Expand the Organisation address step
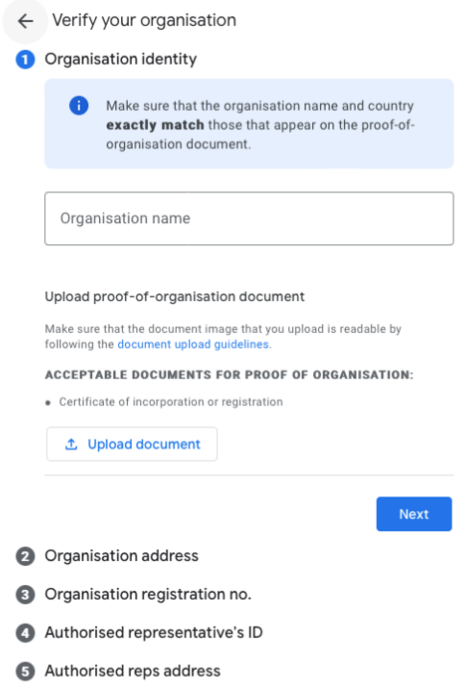Screen dimensions: 466x689 point(122,556)
